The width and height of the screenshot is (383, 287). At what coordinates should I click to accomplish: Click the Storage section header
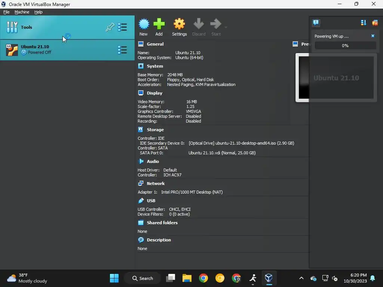tap(155, 130)
